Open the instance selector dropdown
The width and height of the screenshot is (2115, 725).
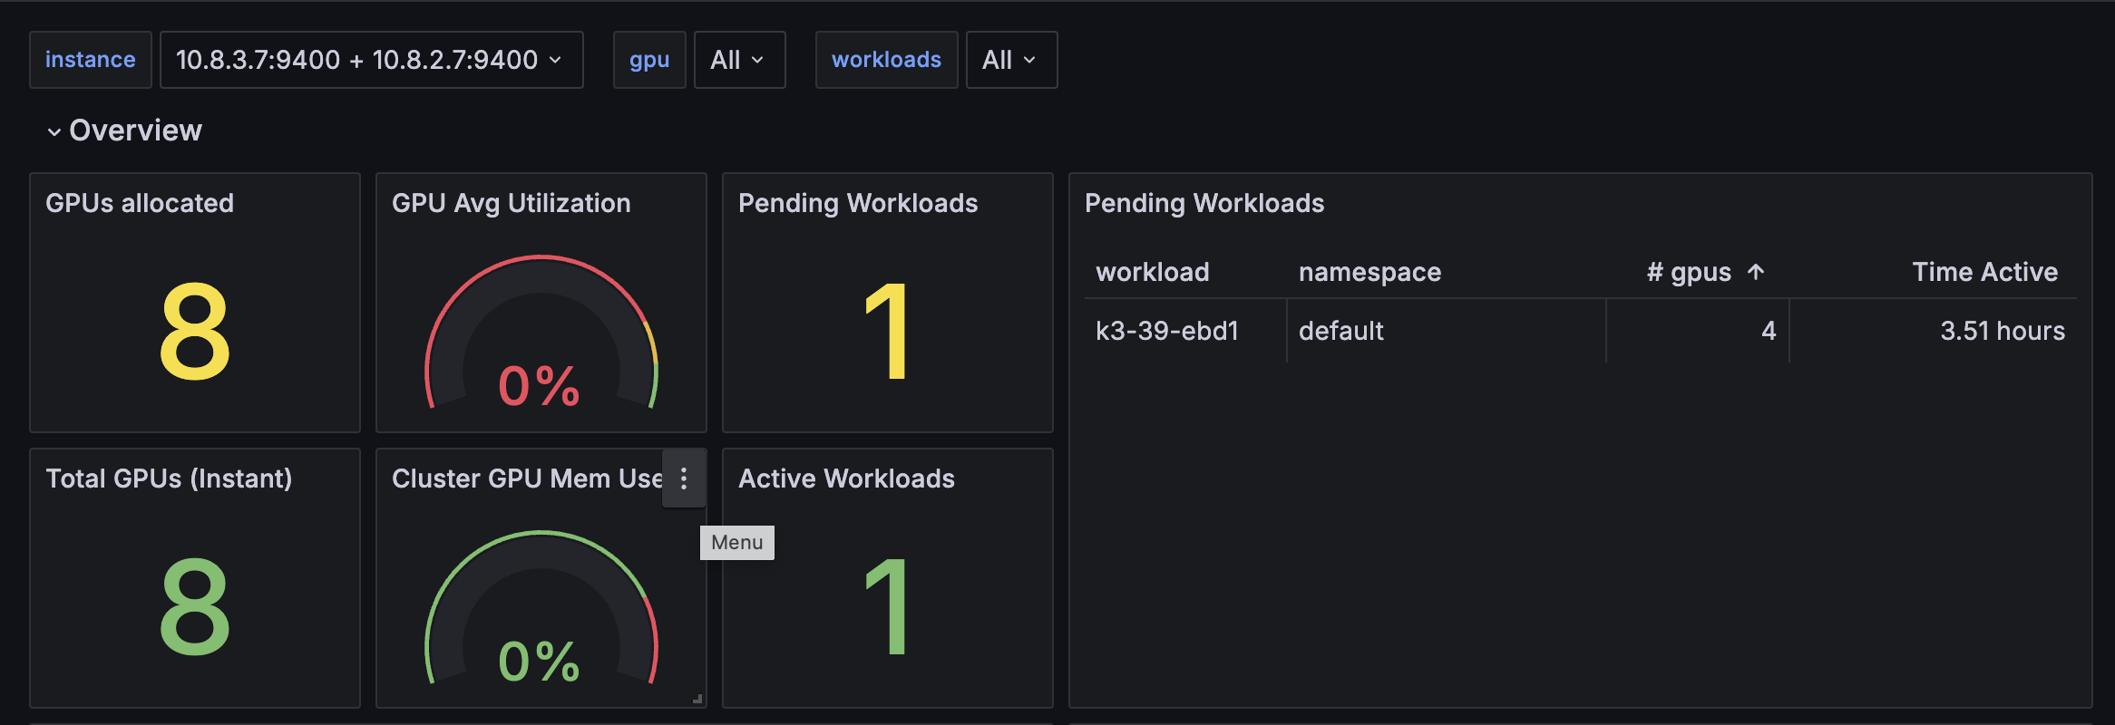(371, 60)
